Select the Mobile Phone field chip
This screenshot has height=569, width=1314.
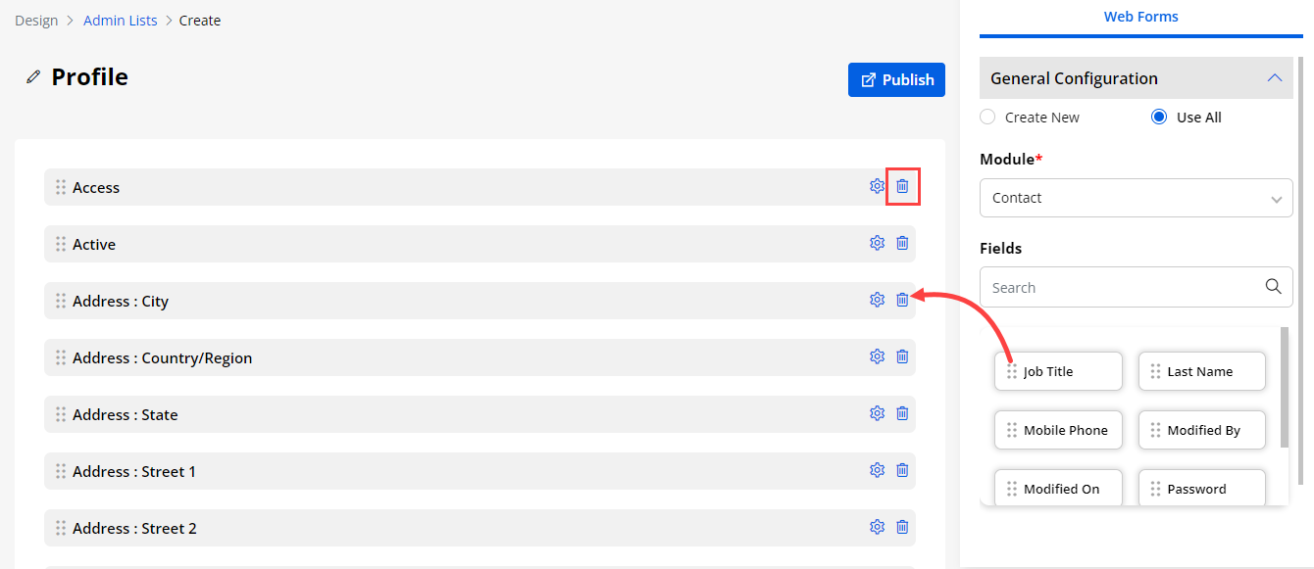point(1058,430)
